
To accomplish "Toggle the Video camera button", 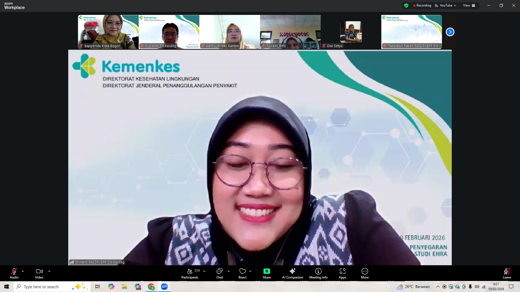I will (x=39, y=273).
